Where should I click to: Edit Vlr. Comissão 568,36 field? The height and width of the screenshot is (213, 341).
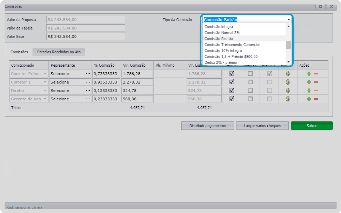(137, 99)
